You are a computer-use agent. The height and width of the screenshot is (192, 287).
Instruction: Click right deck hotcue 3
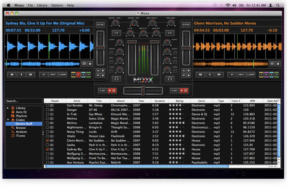click(x=271, y=74)
